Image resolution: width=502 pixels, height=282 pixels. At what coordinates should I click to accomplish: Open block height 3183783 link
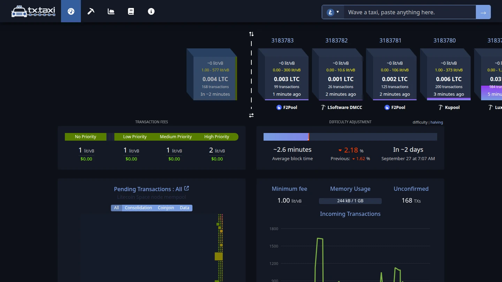(x=282, y=40)
